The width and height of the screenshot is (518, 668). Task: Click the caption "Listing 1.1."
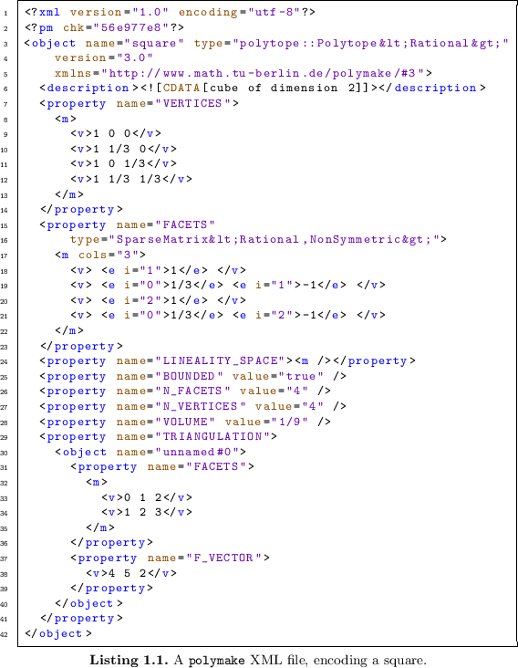[127, 660]
